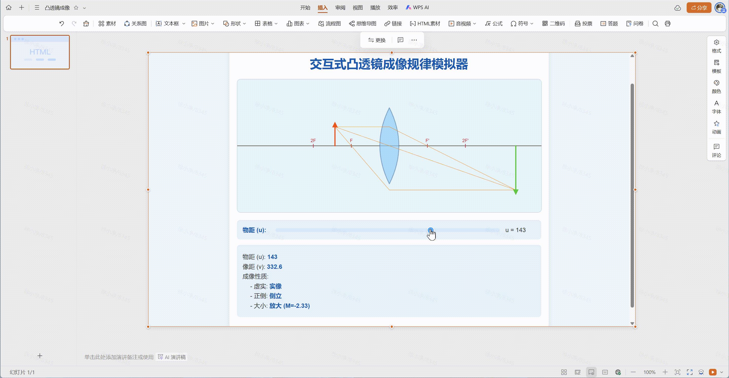Open the 评论 comments side panel

pyautogui.click(x=716, y=151)
